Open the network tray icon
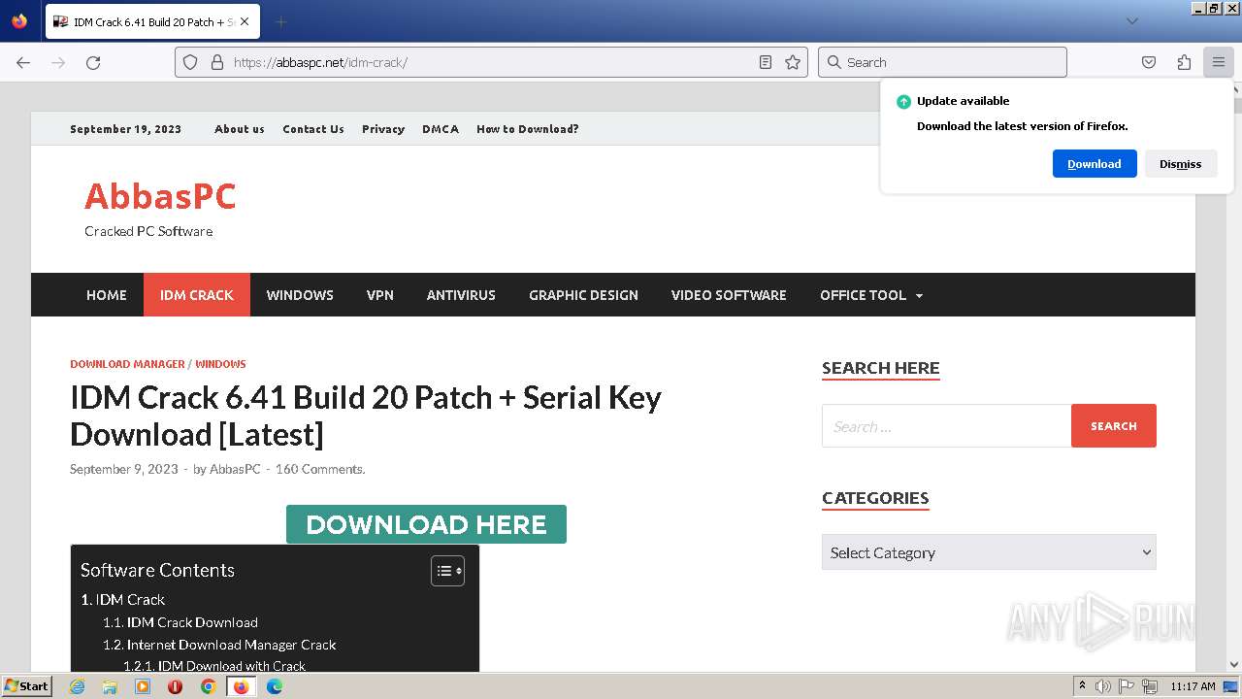 point(1152,686)
